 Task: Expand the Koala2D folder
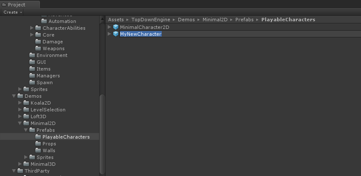pos(20,103)
